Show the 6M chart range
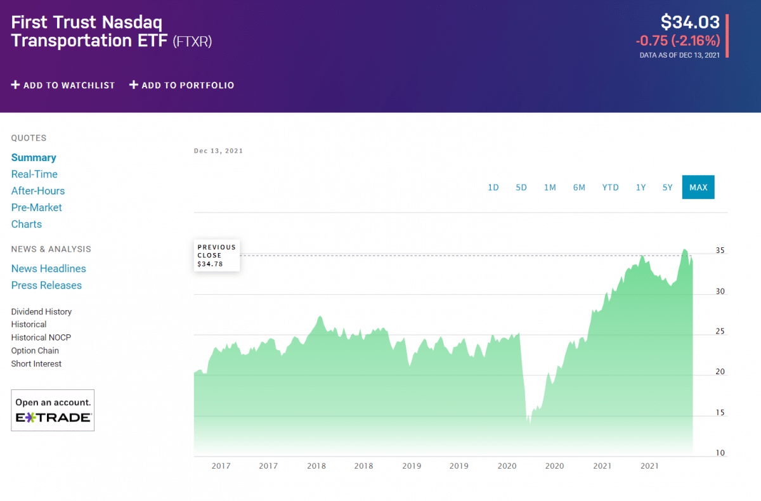The height and width of the screenshot is (501, 761). [x=579, y=187]
